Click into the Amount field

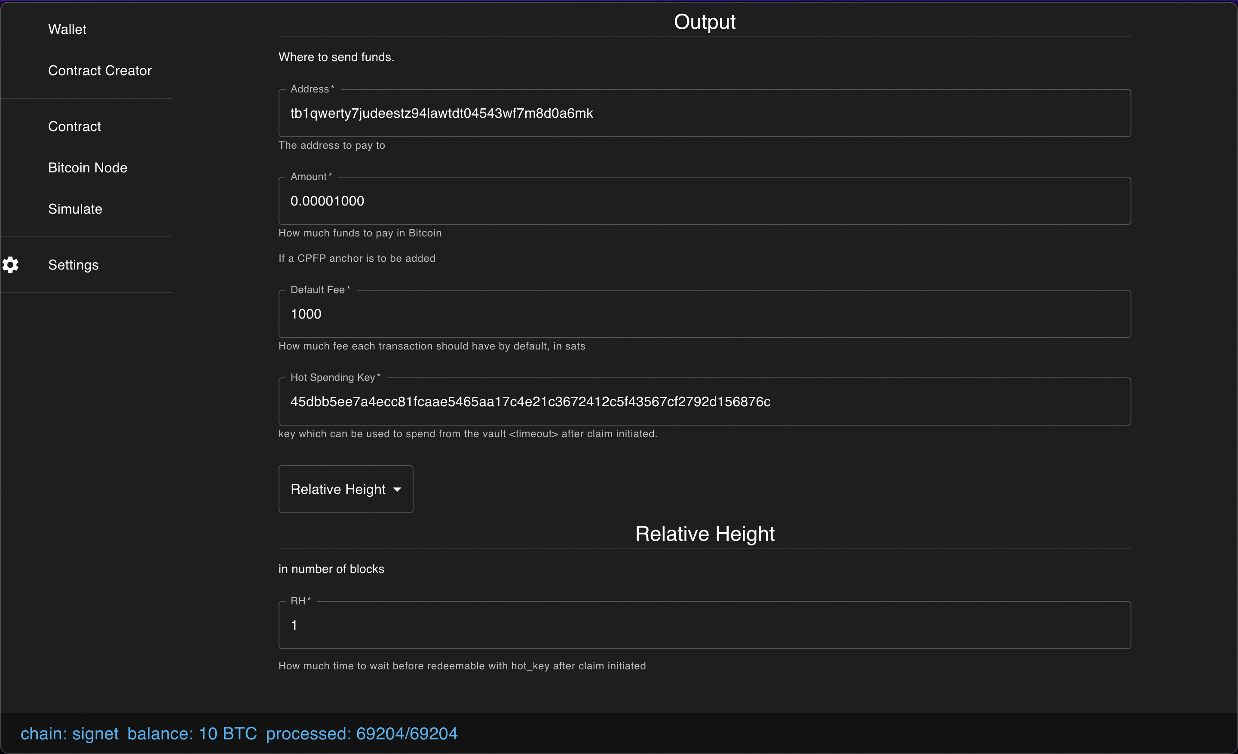pos(705,201)
